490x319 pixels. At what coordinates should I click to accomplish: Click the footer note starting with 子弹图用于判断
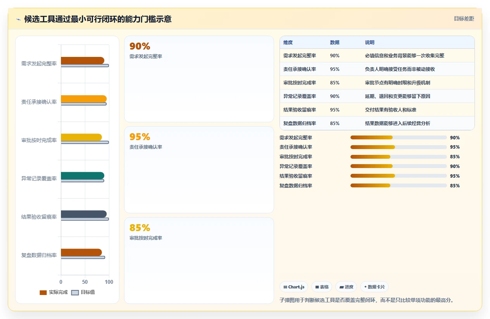click(366, 300)
